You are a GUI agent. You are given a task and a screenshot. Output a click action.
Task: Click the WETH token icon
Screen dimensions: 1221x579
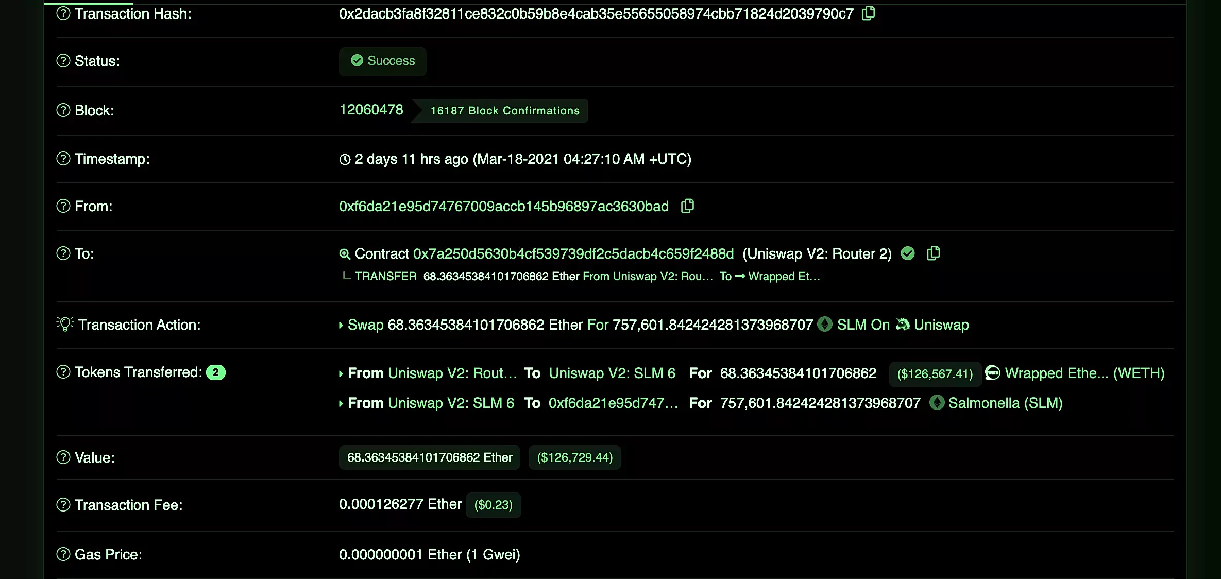tap(992, 373)
